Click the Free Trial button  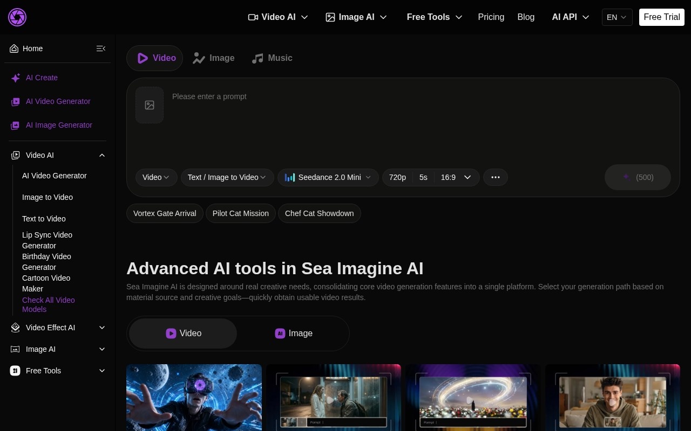coord(662,17)
